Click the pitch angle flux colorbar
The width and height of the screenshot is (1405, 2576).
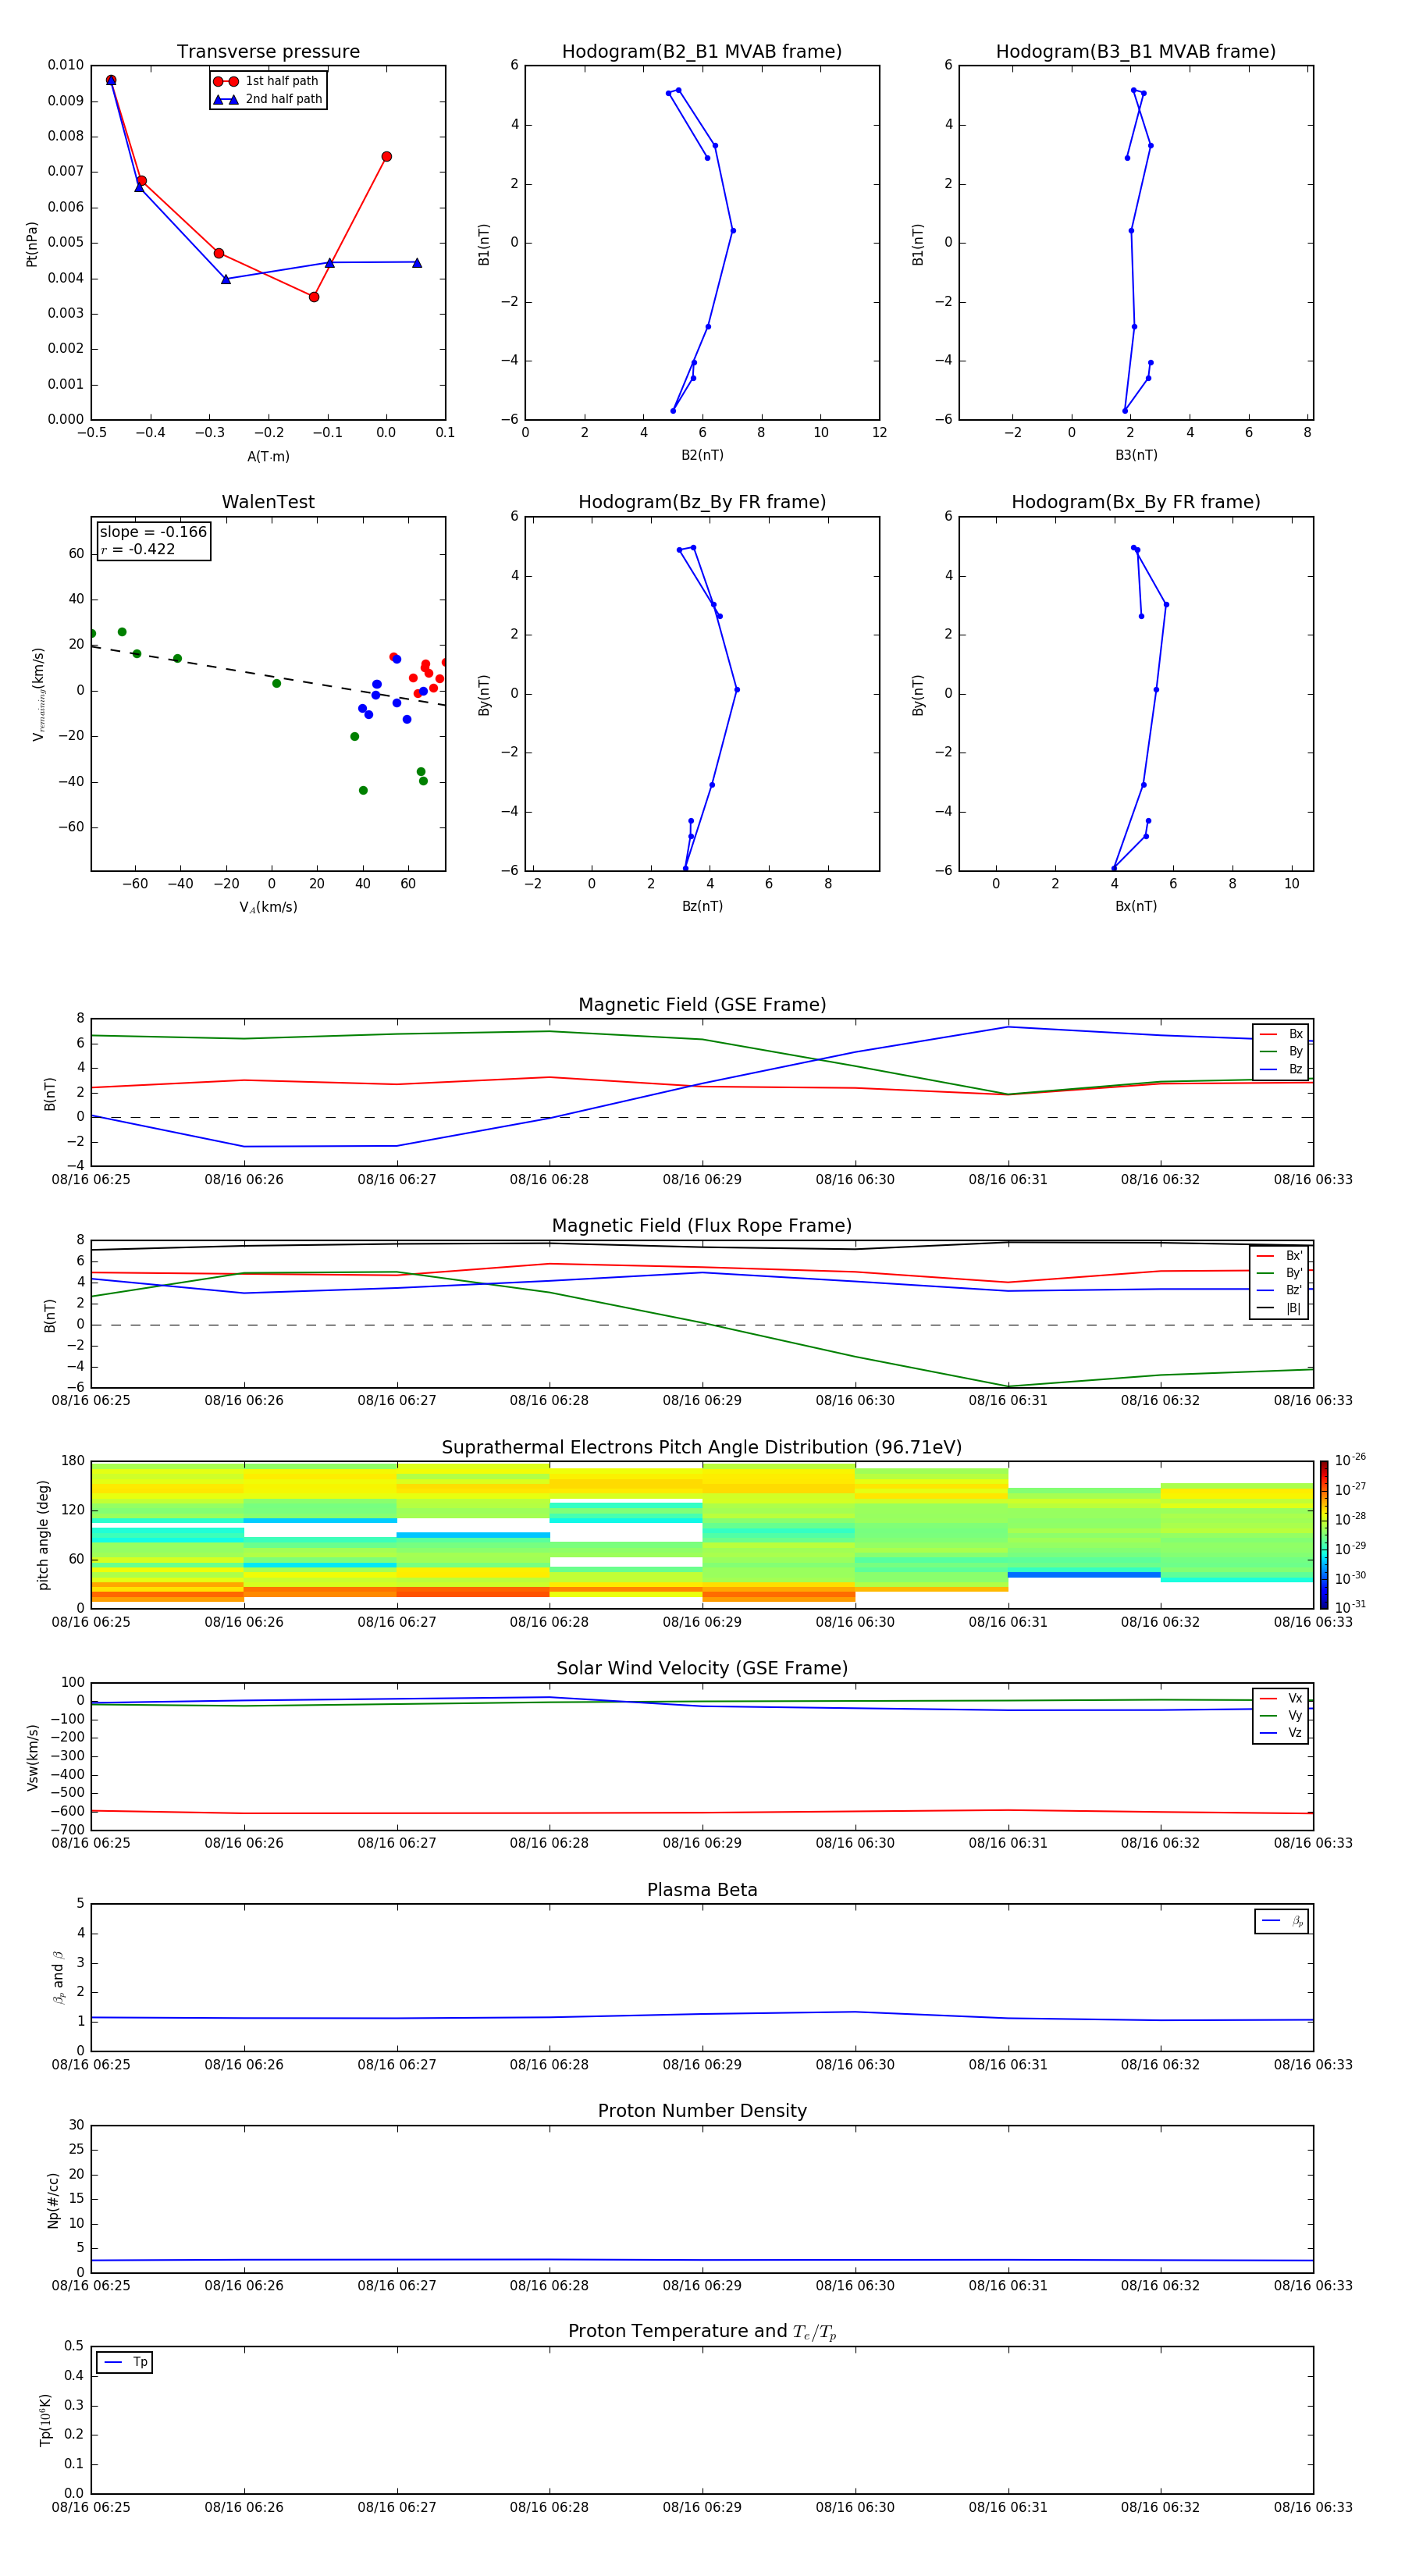1323,1535
